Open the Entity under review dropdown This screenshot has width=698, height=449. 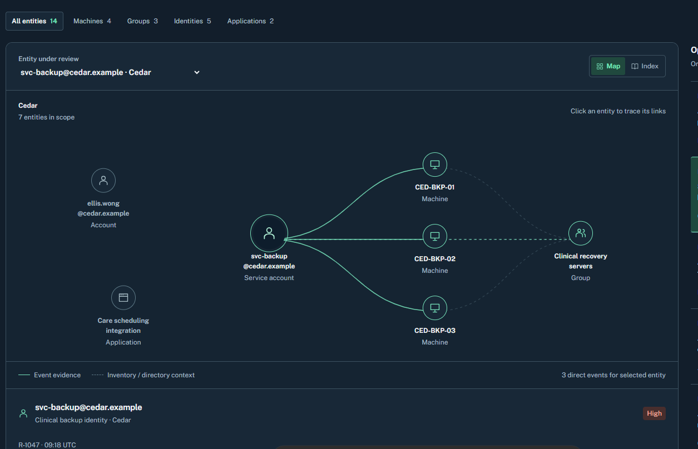[110, 72]
